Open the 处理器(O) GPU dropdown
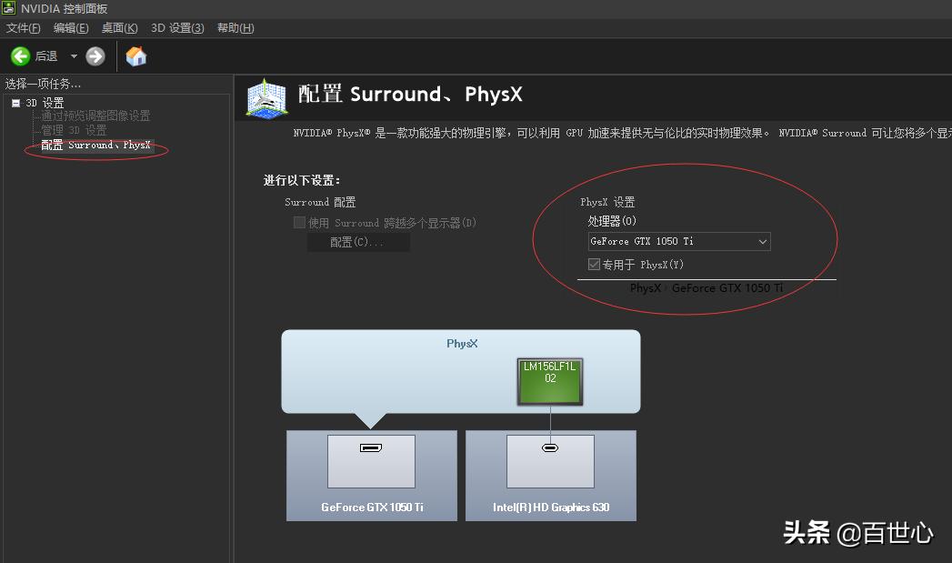Screen dimensions: 952x563 coord(762,241)
